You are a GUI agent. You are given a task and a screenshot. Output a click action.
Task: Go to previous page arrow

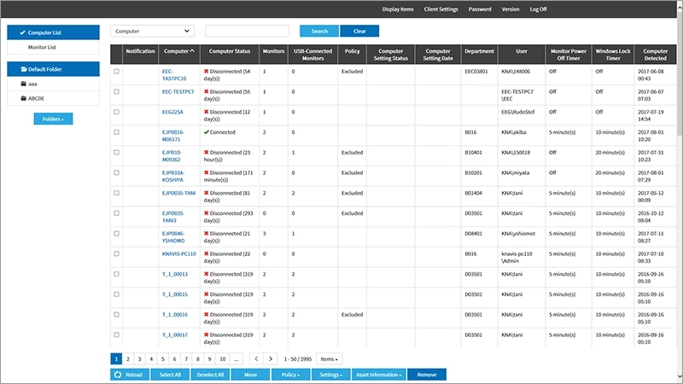pos(257,358)
